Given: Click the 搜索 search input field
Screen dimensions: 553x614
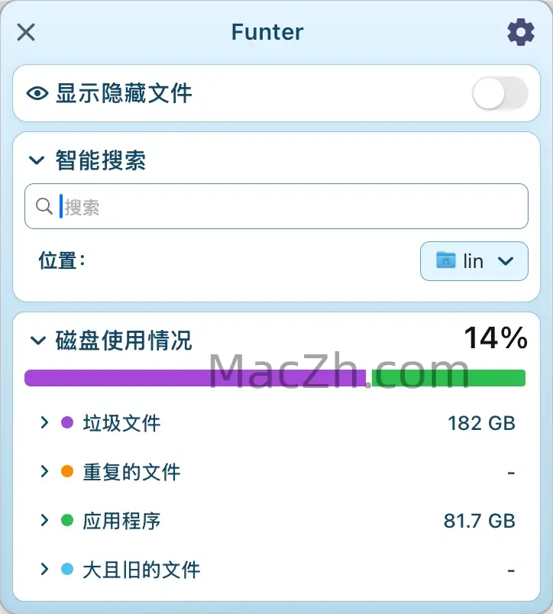Looking at the screenshot, I should tap(290, 207).
